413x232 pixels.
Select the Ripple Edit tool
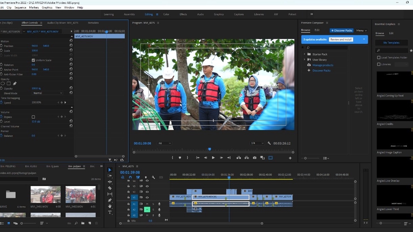pos(110,182)
